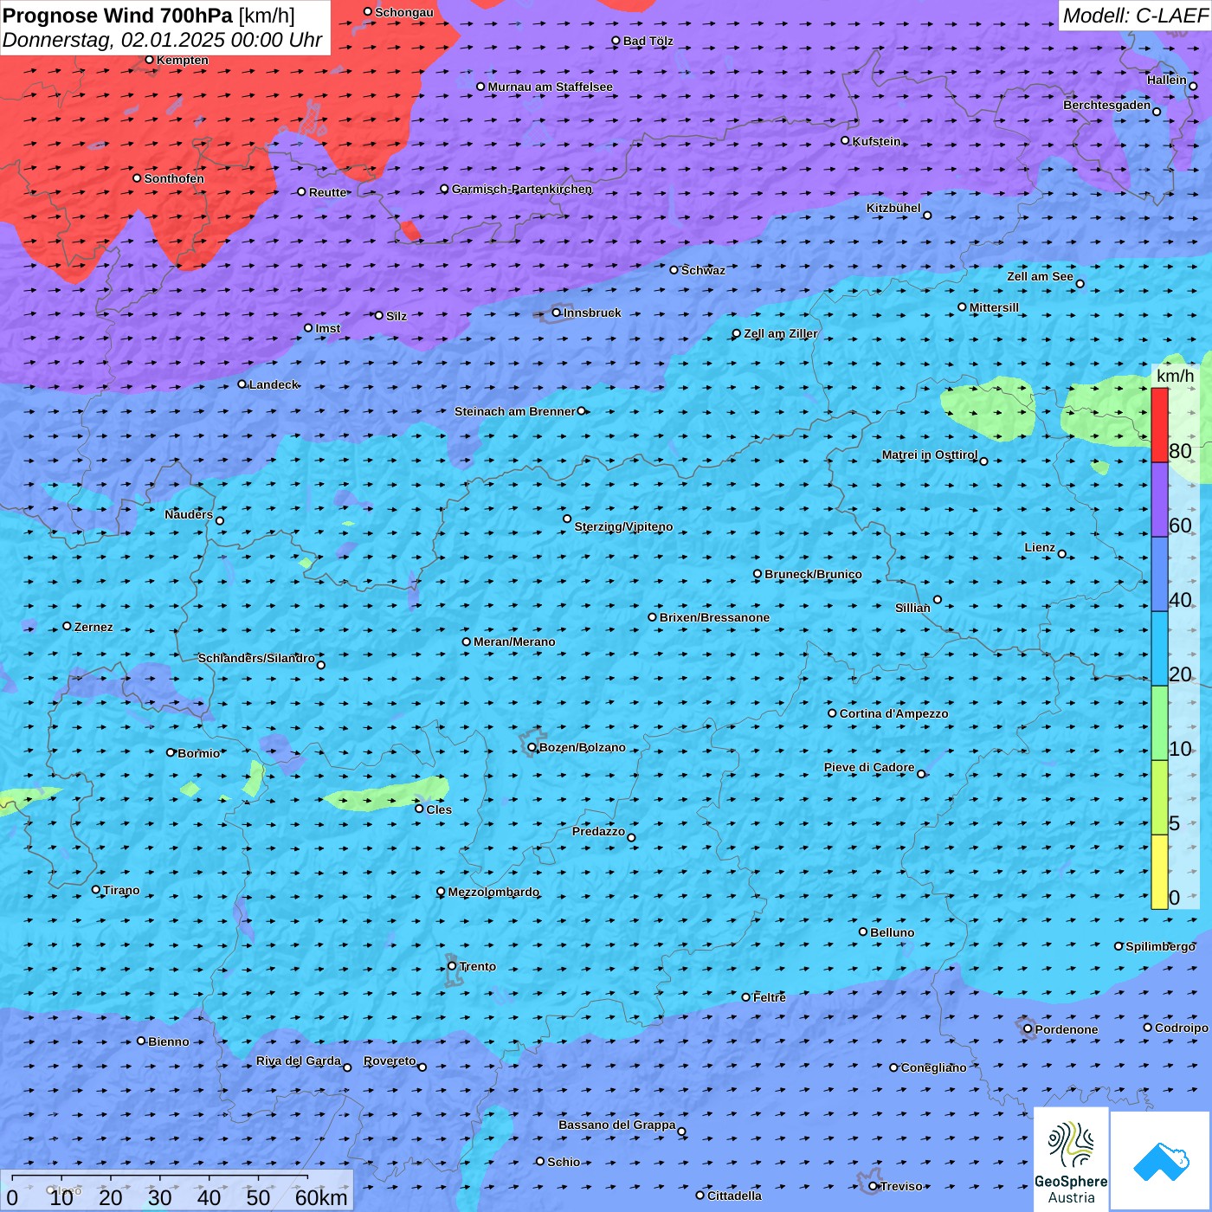
Task: Click the 'Garmisch-Partenkirchen' label
Action: [522, 189]
